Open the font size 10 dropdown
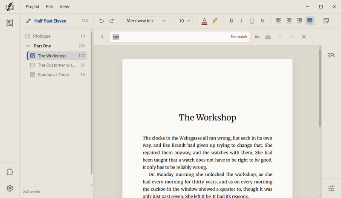The height and width of the screenshot is (198, 341). click(182, 20)
